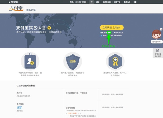Click the 退出 logout link
The height and width of the screenshot is (118, 163).
click(98, 2)
